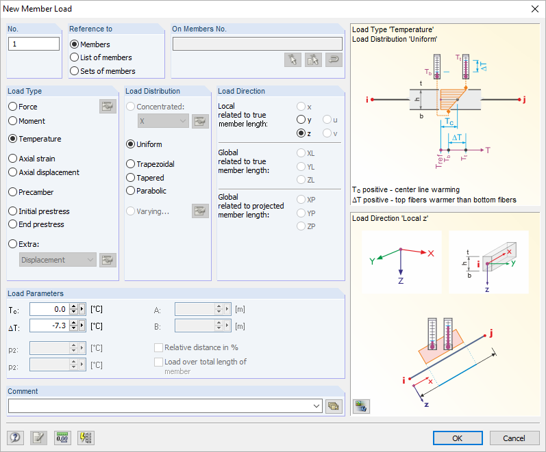Click the comment library icon
546x452 pixels.
[334, 406]
